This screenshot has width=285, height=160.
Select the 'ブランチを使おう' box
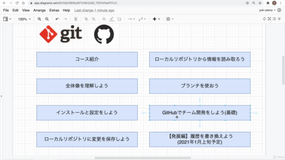(x=200, y=86)
